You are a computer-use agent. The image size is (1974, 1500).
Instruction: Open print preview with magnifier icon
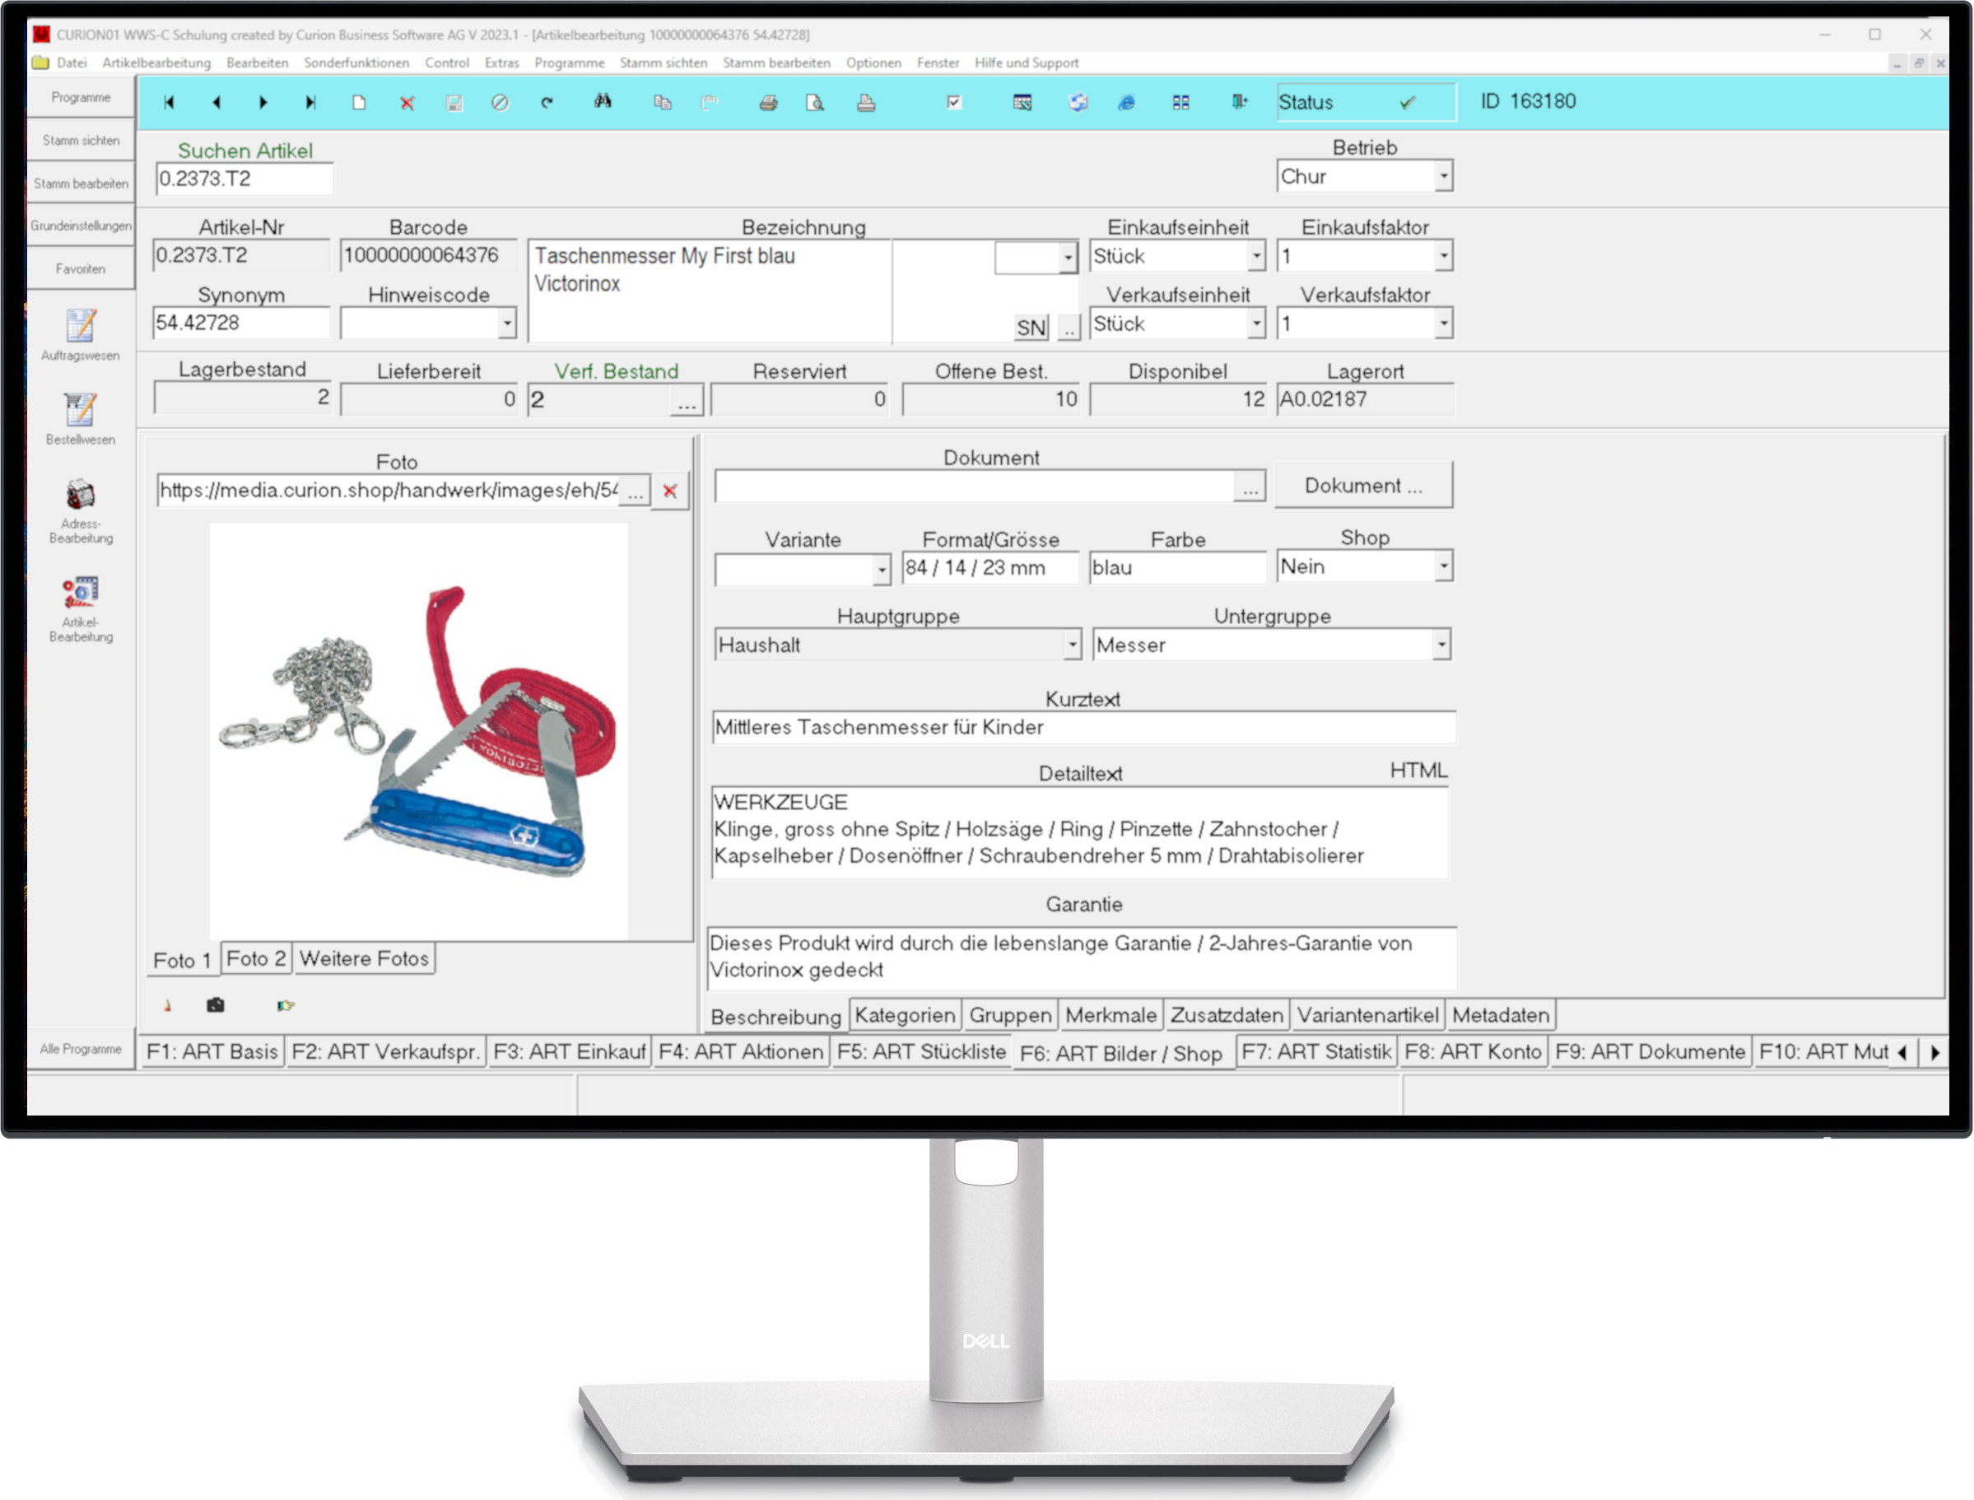tap(814, 103)
